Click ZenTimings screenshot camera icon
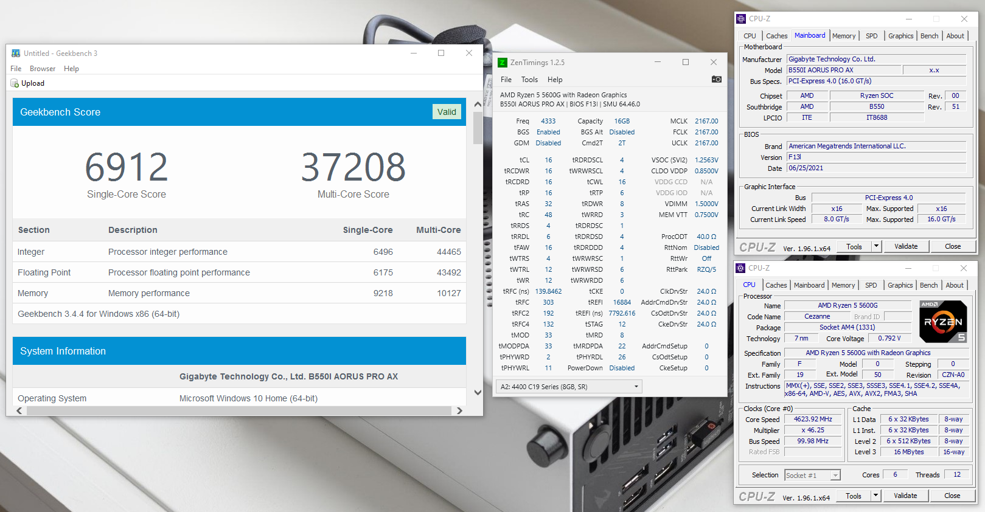This screenshot has height=512, width=985. pyautogui.click(x=717, y=79)
